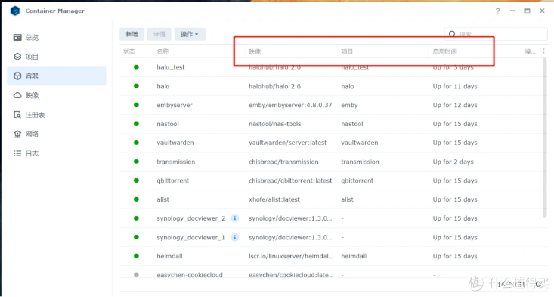Expand the 操作 action dropdown
This screenshot has height=297, width=554.
click(x=189, y=34)
